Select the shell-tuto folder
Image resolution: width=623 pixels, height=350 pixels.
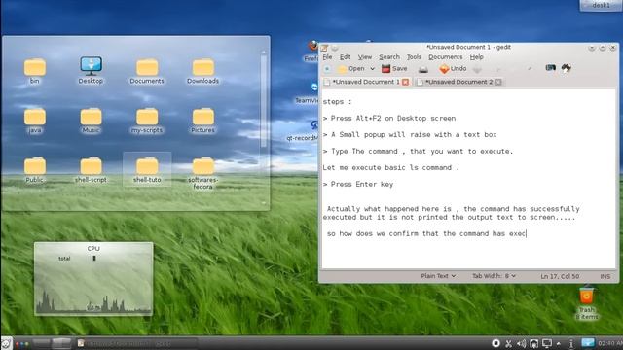(147, 169)
